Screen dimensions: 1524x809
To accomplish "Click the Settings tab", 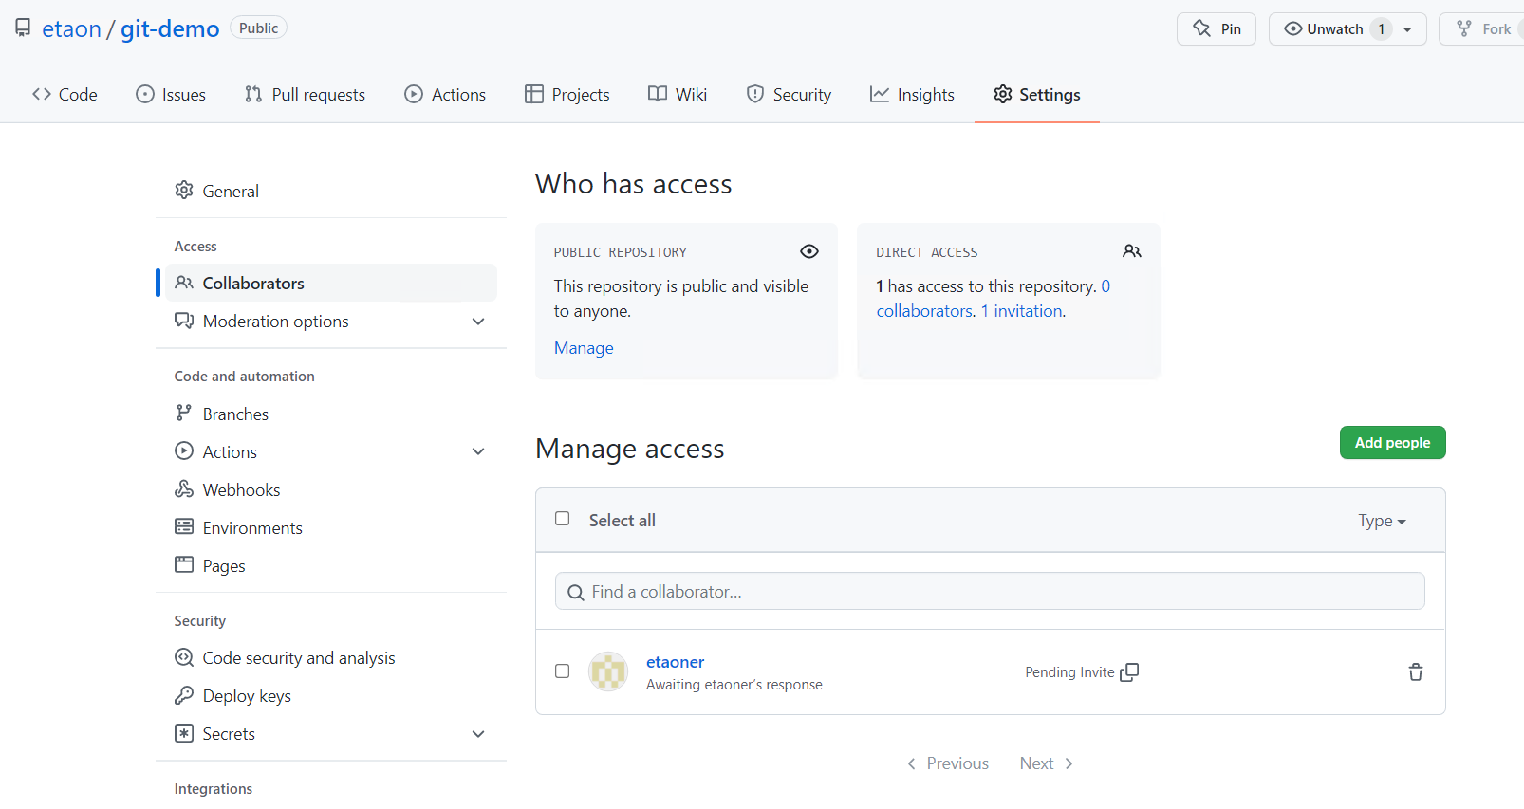I will pyautogui.click(x=1037, y=95).
